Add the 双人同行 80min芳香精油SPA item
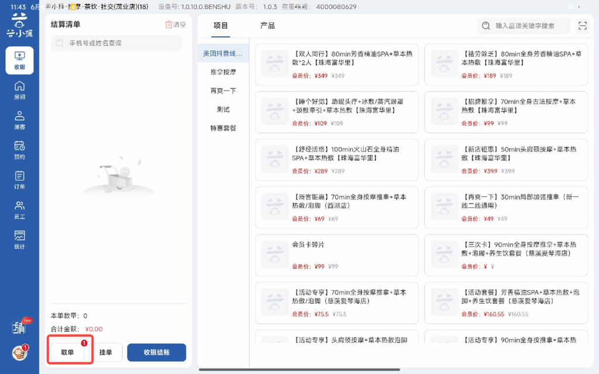The width and height of the screenshot is (599, 374). coord(336,64)
